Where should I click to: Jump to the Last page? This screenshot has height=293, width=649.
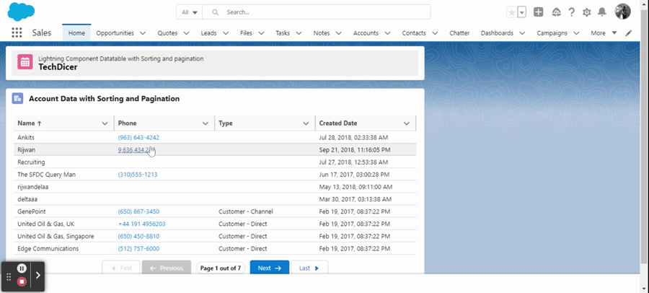309,268
